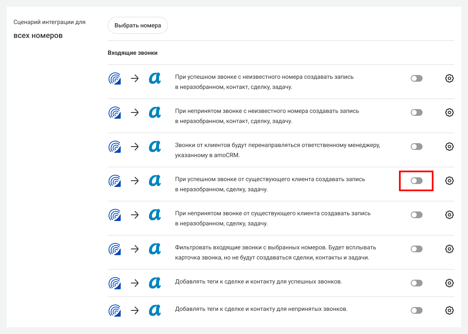Toggle adding tags for missed calls
Screen dimensions: 468x334
(x=416, y=310)
